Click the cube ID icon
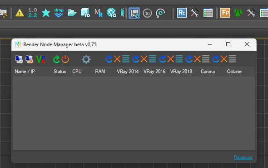Viewport: 268px width, 168px height. tap(85, 13)
